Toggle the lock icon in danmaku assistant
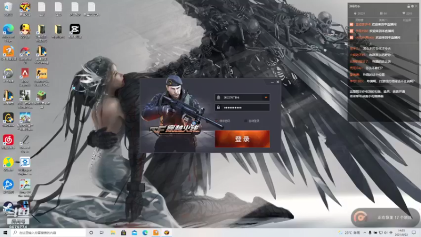The image size is (421, 237). pos(408,6)
